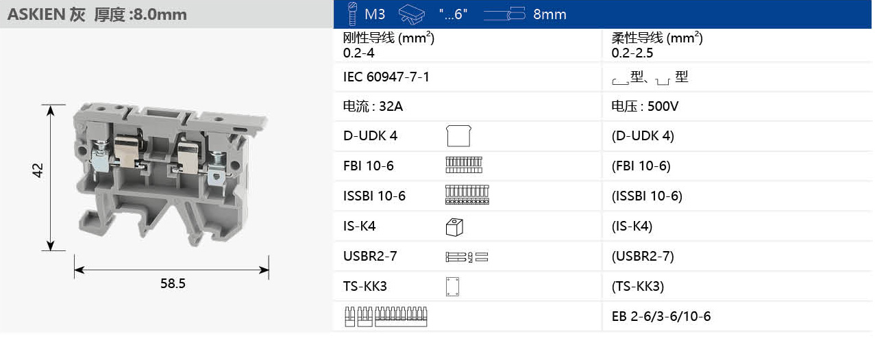Image resolution: width=875 pixels, height=338 pixels.
Task: Click the D-UDK 4 end plate icon
Action: tap(458, 136)
